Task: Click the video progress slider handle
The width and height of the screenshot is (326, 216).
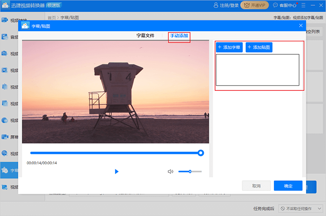Action: 201,153
